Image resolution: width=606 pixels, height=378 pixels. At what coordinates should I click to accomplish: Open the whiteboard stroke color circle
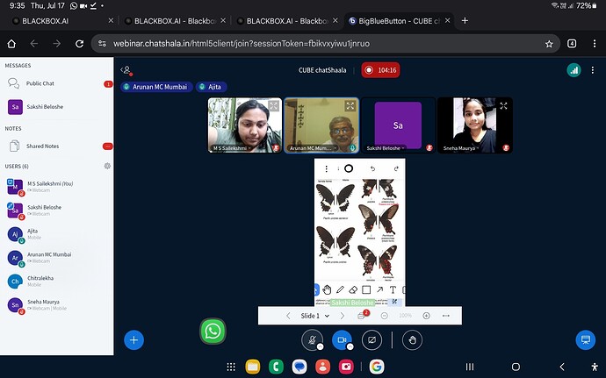(349, 168)
